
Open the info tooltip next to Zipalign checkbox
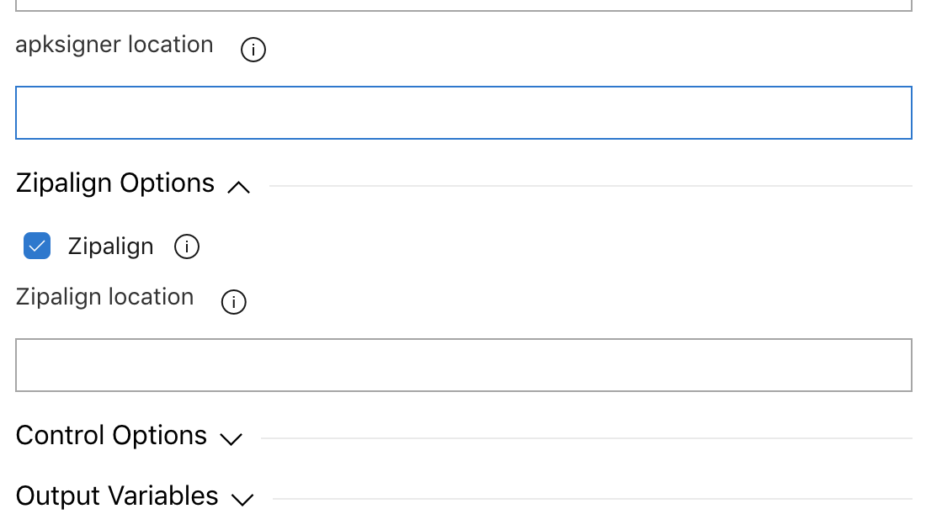[x=187, y=246]
